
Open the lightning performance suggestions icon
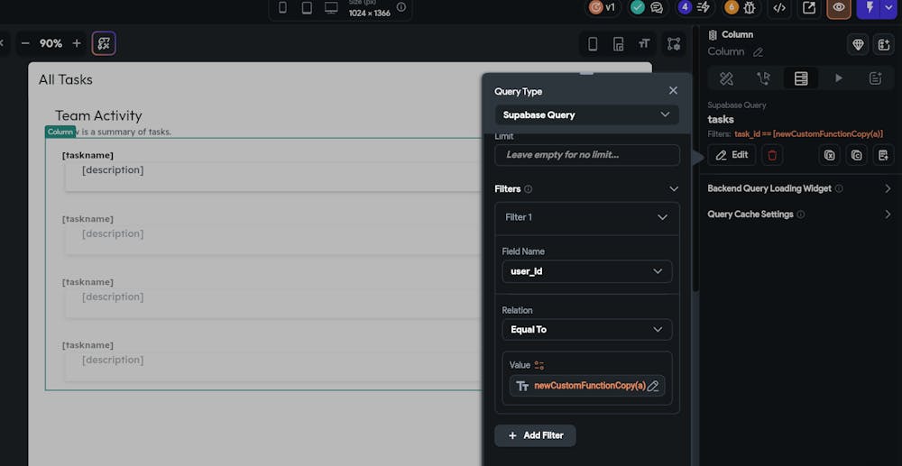[x=703, y=7]
